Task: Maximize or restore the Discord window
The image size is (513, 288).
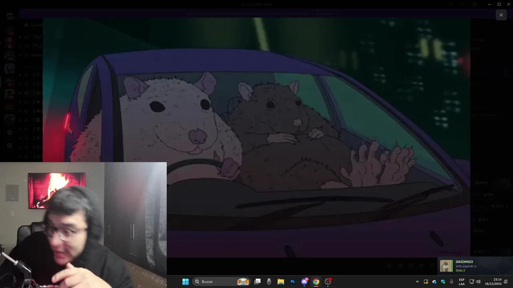Action: (x=499, y=4)
